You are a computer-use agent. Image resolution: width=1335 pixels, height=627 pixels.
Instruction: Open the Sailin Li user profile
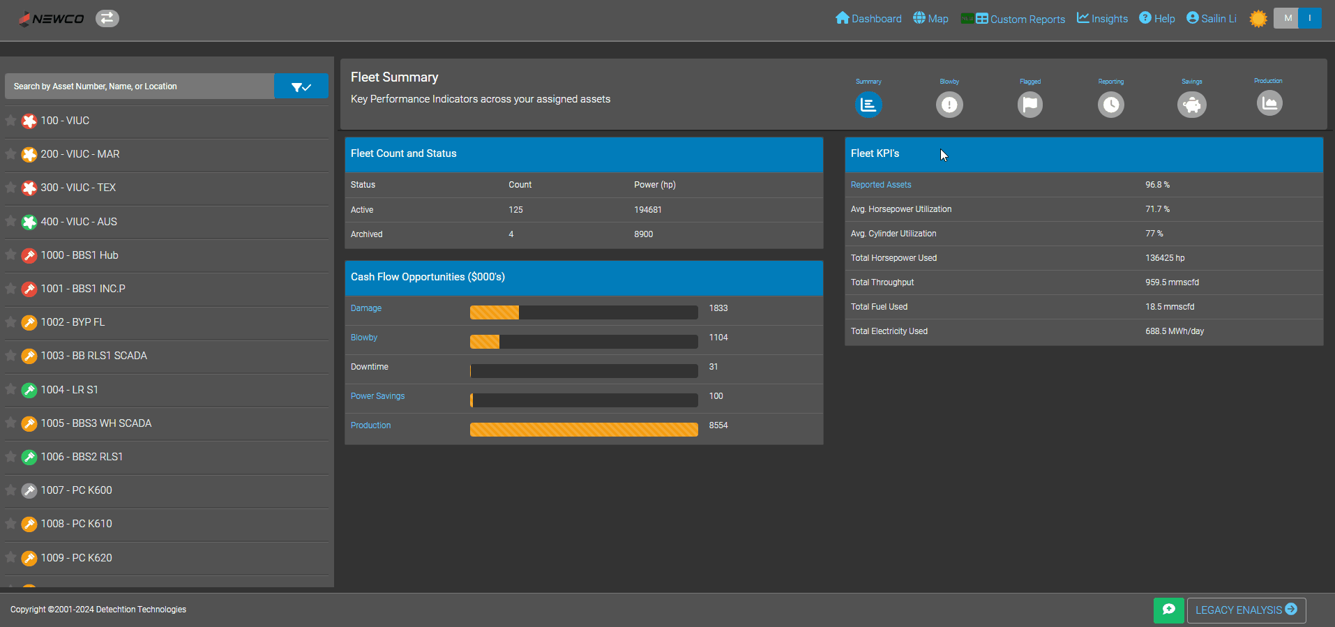[1211, 19]
